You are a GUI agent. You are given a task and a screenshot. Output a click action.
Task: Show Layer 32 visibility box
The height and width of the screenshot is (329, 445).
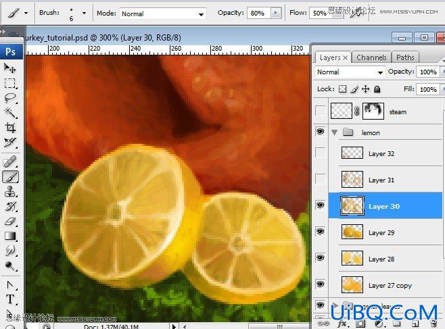(x=321, y=153)
